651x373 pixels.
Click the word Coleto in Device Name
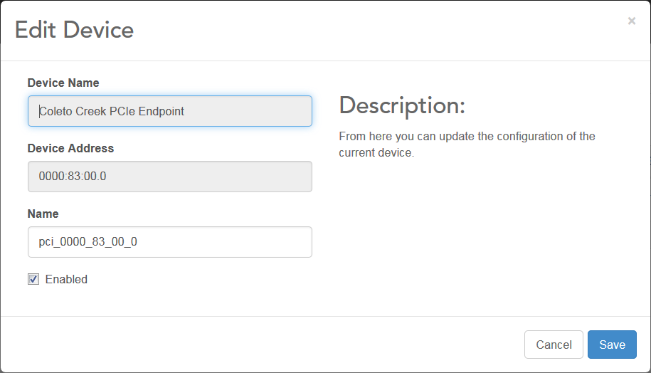(x=55, y=111)
